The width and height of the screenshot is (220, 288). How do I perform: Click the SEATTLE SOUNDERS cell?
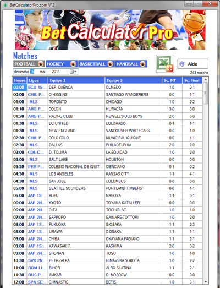[x=76, y=188]
